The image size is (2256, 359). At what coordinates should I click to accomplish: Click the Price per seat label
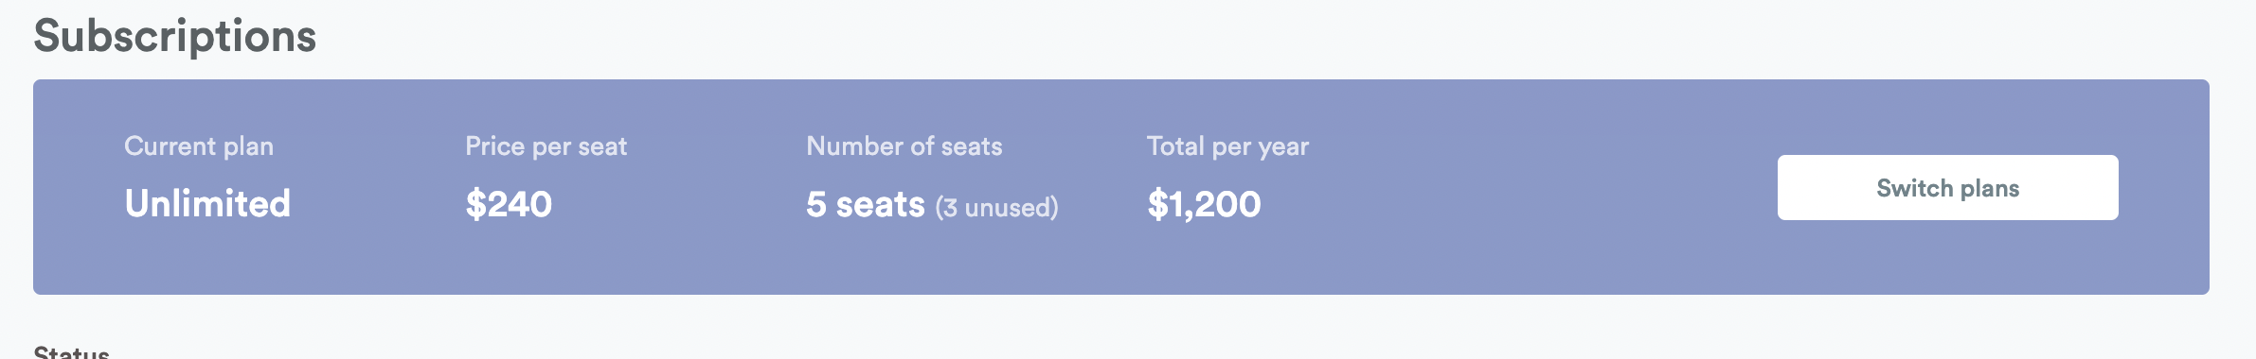pos(546,146)
